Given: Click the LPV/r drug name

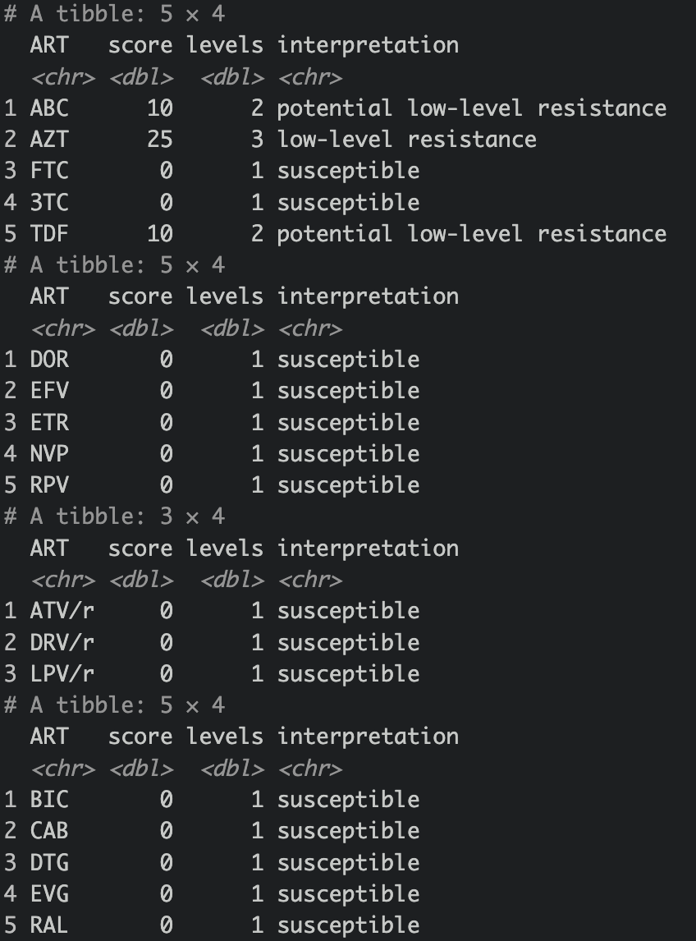Looking at the screenshot, I should tap(62, 674).
